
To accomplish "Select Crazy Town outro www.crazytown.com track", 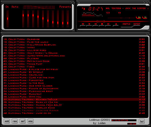I will coord(74,56).
